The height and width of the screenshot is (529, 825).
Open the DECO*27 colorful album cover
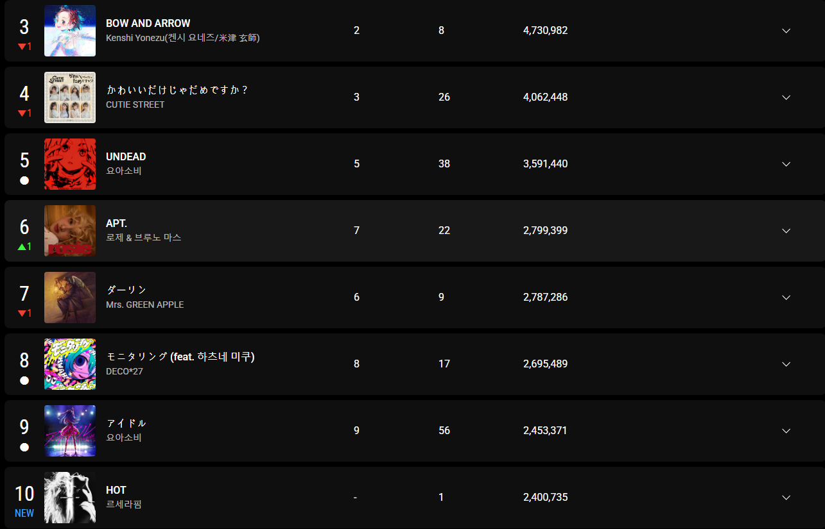point(70,364)
